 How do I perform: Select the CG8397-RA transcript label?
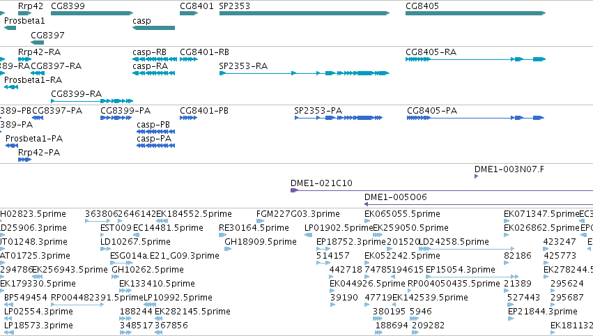[56, 66]
